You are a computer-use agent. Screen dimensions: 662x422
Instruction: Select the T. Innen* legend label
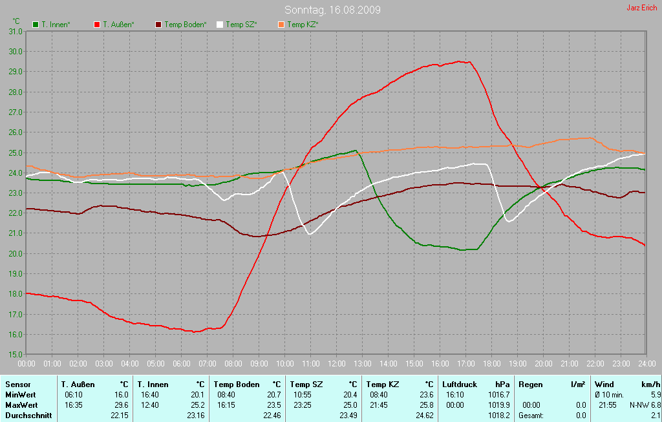coord(56,25)
